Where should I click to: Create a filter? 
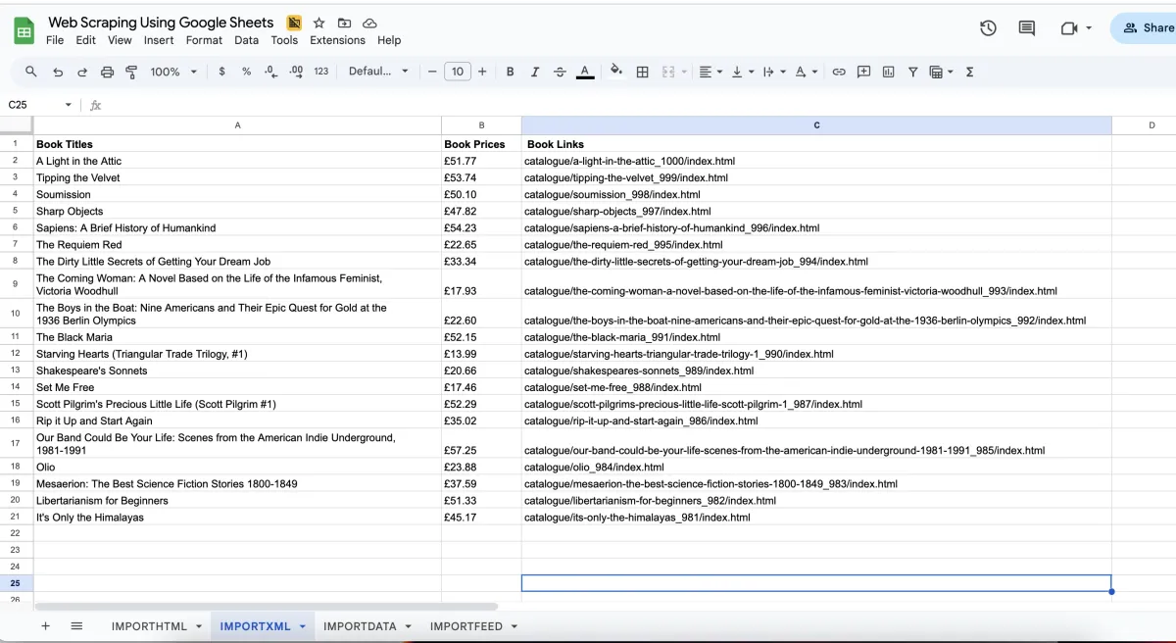click(x=913, y=72)
